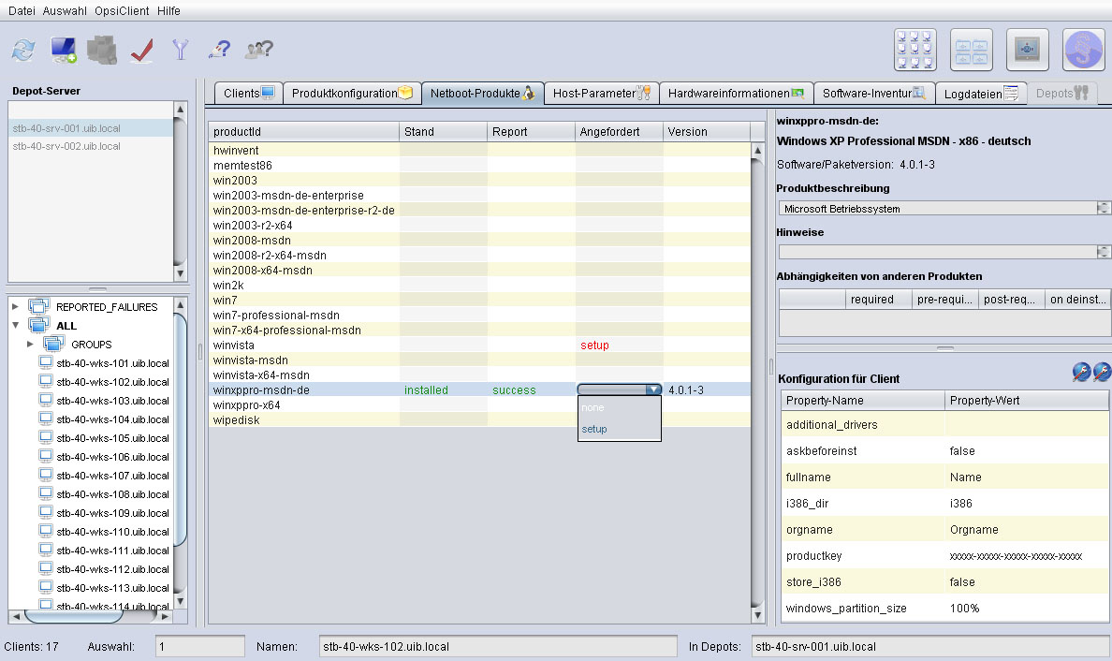The image size is (1112, 661).
Task: Click the grey client group icon in the toolbar
Action: click(x=102, y=50)
